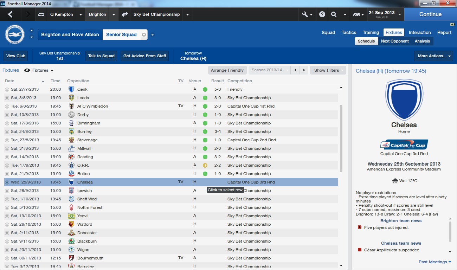Open the Sky Bet Championship dropdown arrow
Viewport: 457px width, 270px height.
[x=187, y=15]
